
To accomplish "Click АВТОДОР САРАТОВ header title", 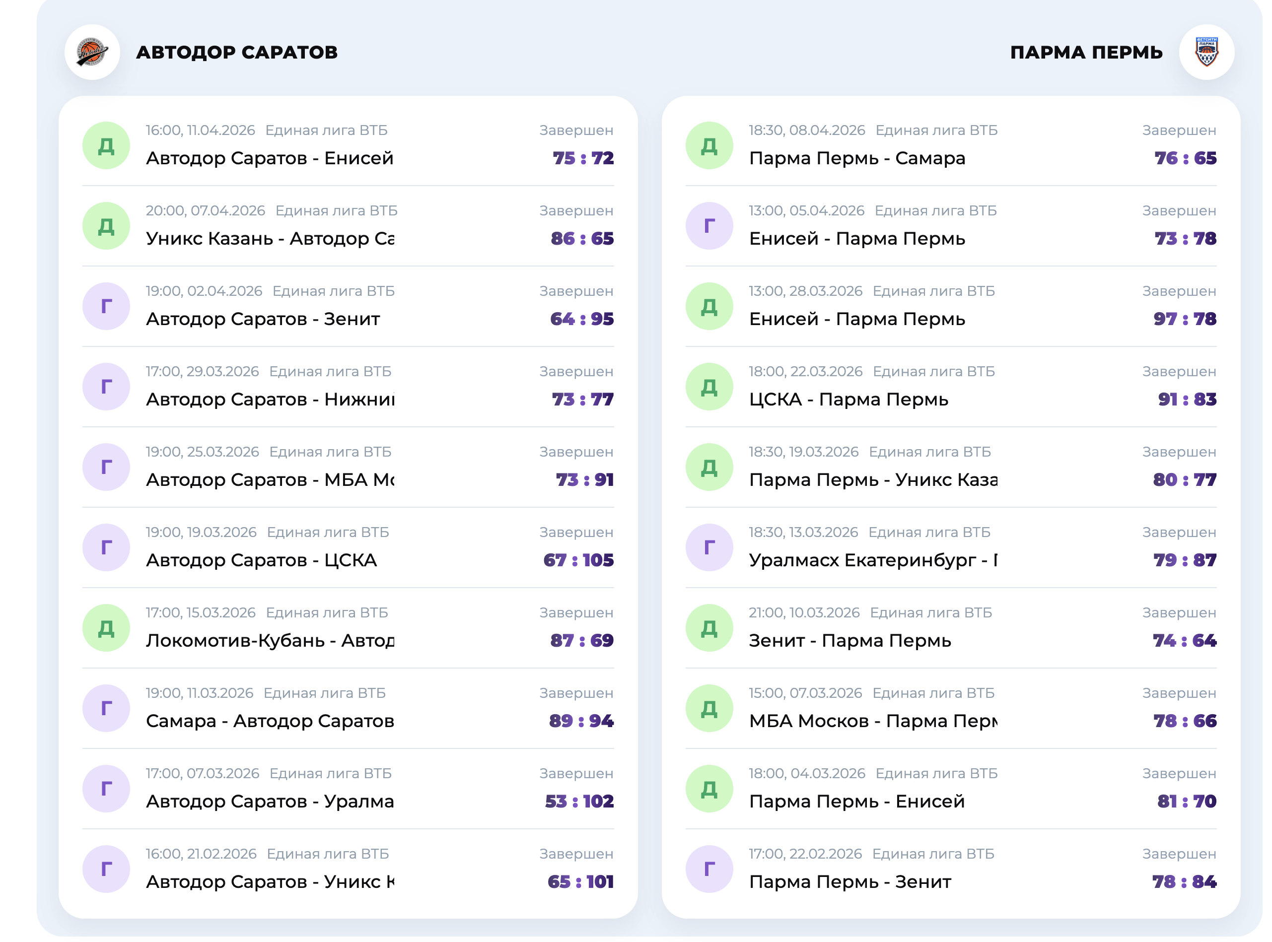I will tap(237, 53).
